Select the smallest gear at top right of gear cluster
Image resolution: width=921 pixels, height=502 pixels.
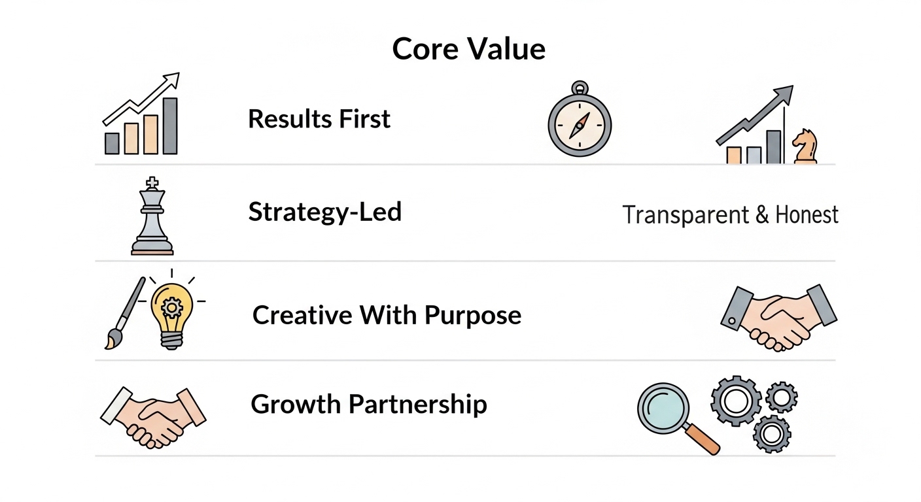pos(780,396)
